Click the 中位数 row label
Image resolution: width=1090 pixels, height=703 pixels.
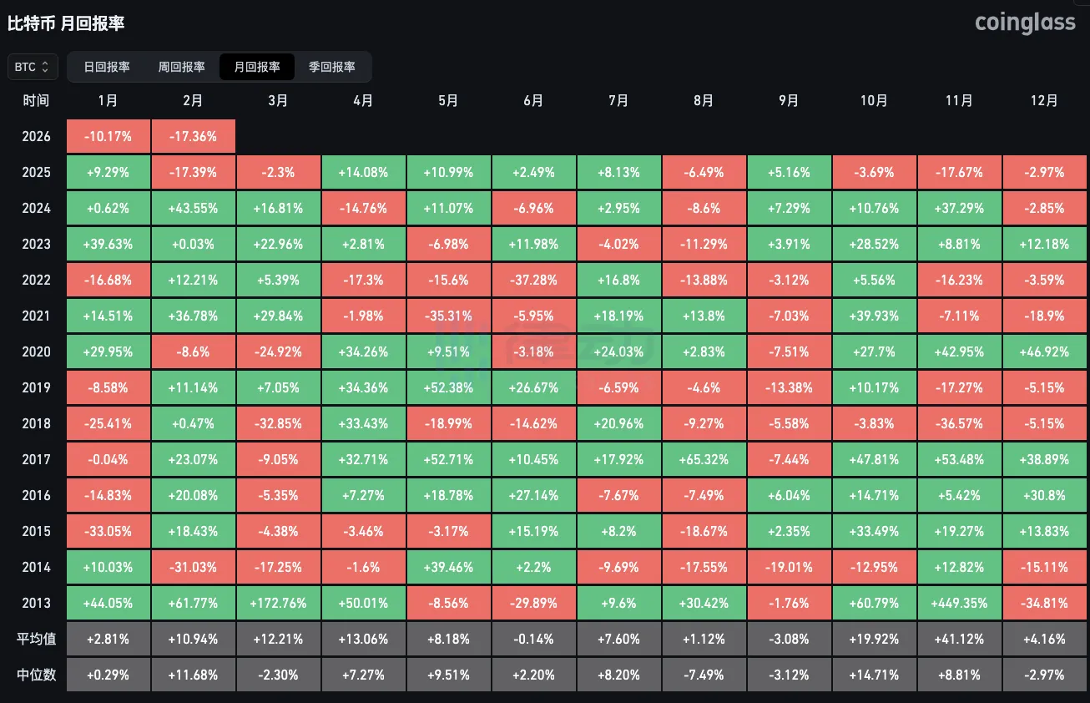tap(36, 675)
